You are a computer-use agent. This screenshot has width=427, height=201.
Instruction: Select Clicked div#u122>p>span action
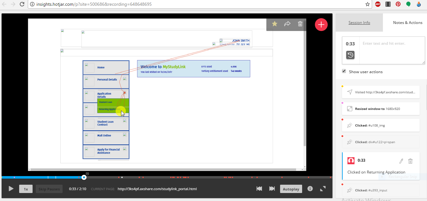(x=381, y=142)
